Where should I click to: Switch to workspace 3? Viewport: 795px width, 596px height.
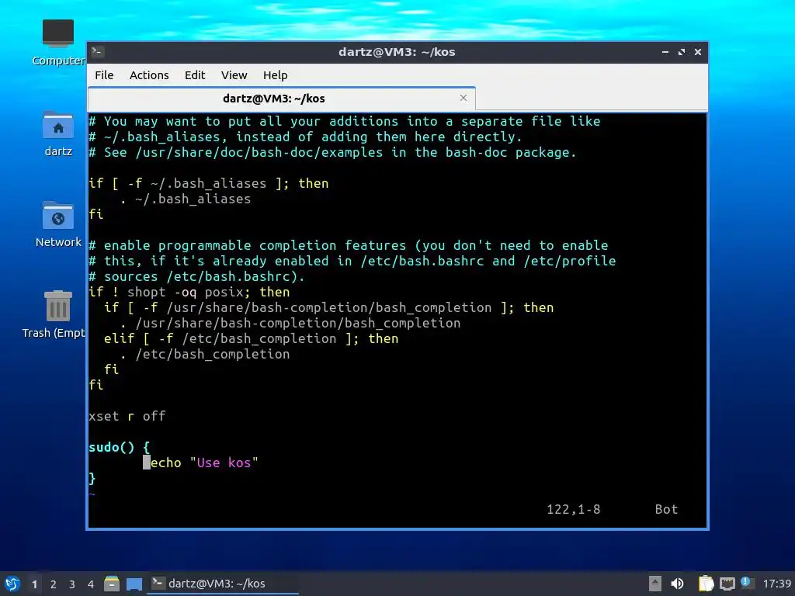(72, 584)
